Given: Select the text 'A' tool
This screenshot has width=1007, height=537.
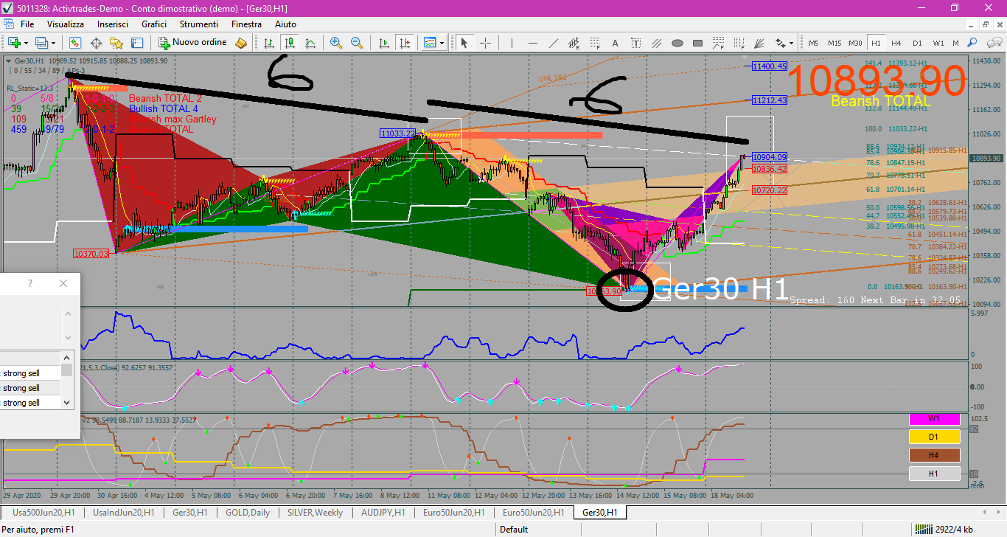Looking at the screenshot, I should point(615,43).
